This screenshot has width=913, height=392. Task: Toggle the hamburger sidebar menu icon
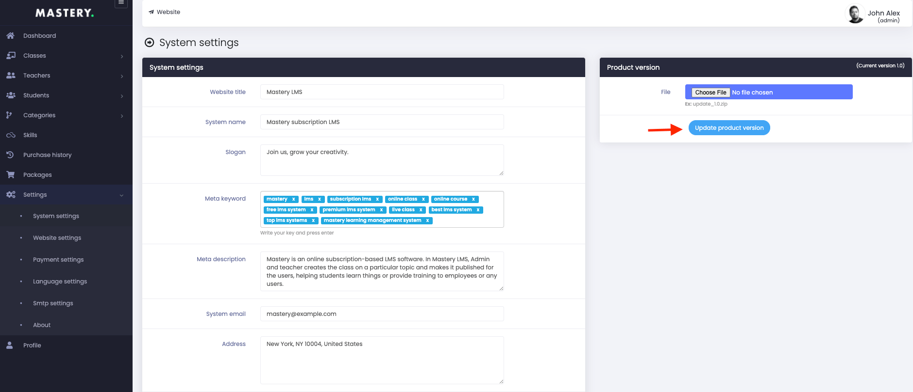121,2
